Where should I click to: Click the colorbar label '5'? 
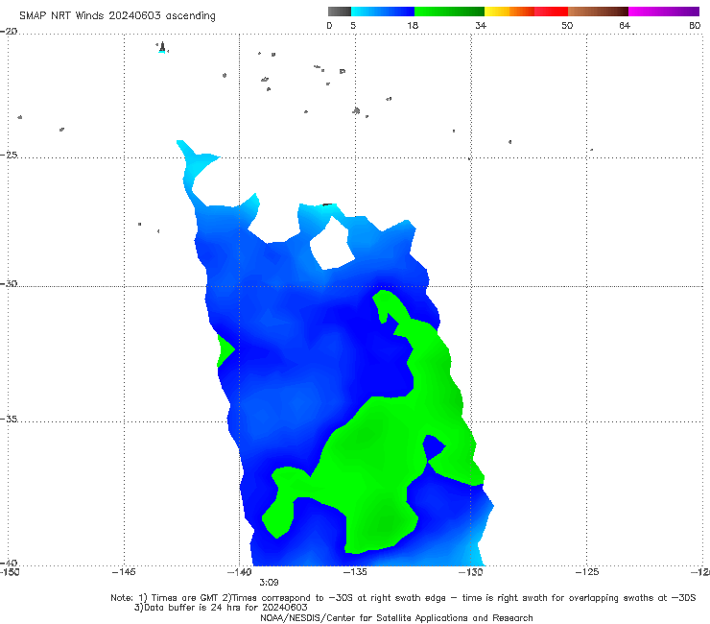coord(353,25)
